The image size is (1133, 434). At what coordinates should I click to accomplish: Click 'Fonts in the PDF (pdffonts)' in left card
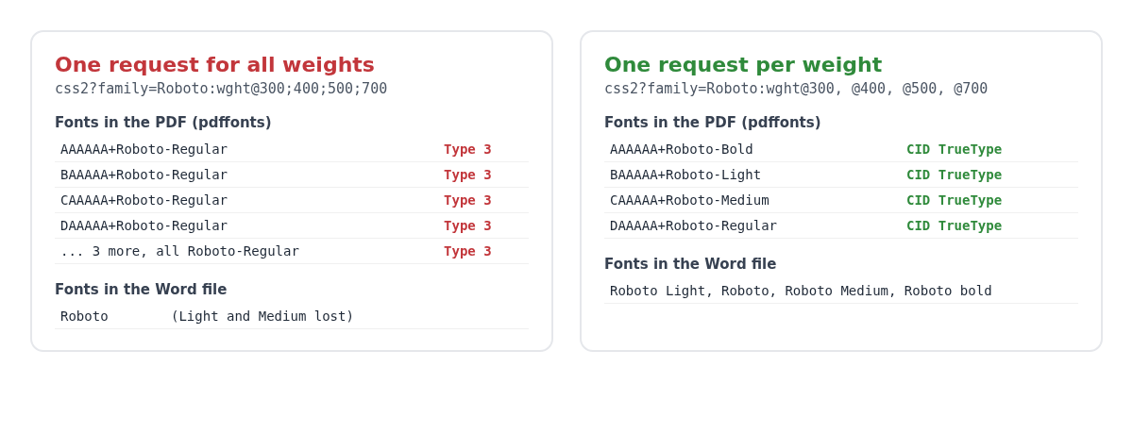coord(163,123)
